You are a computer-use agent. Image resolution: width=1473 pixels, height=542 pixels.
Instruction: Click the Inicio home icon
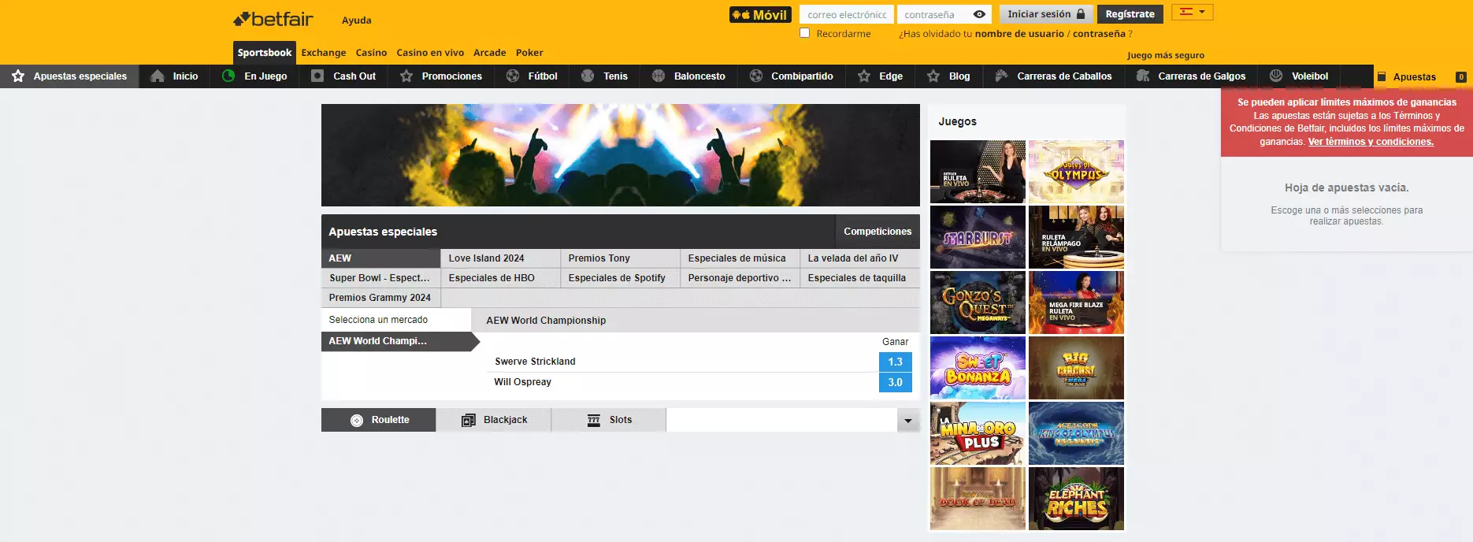158,76
